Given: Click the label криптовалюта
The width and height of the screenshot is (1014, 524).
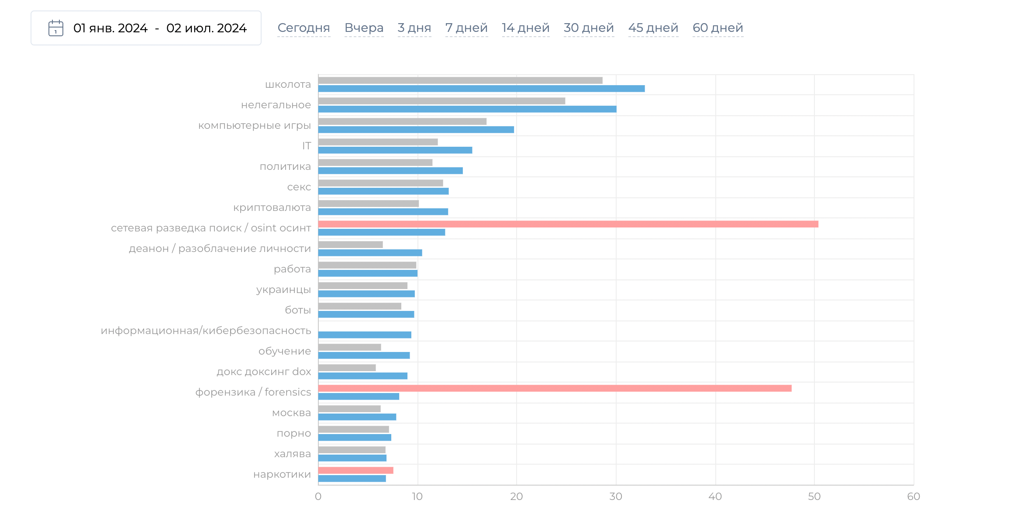Looking at the screenshot, I should pos(272,207).
